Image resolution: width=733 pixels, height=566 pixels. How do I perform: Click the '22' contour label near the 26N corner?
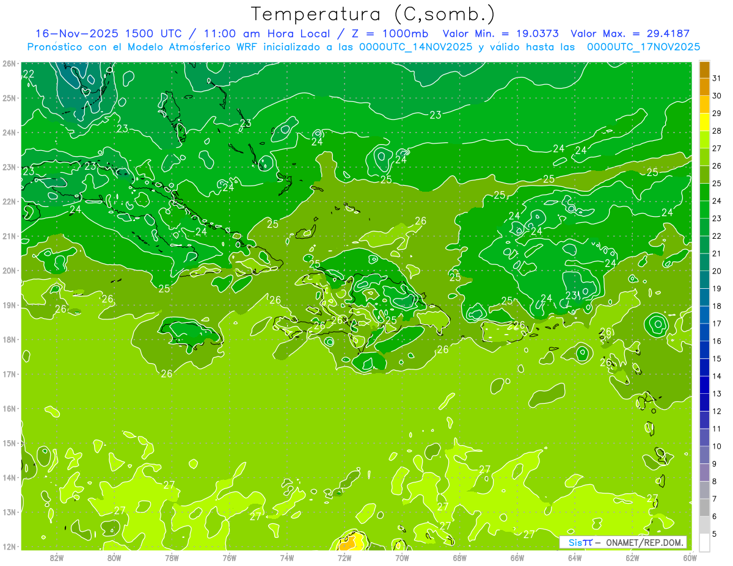coord(28,74)
